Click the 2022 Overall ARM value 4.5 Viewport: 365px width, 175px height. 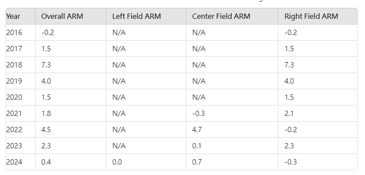click(46, 130)
